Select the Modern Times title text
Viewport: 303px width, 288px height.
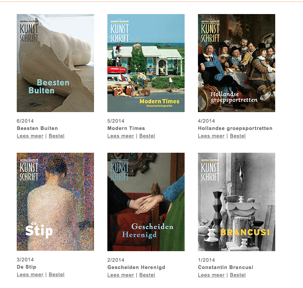[x=126, y=128]
